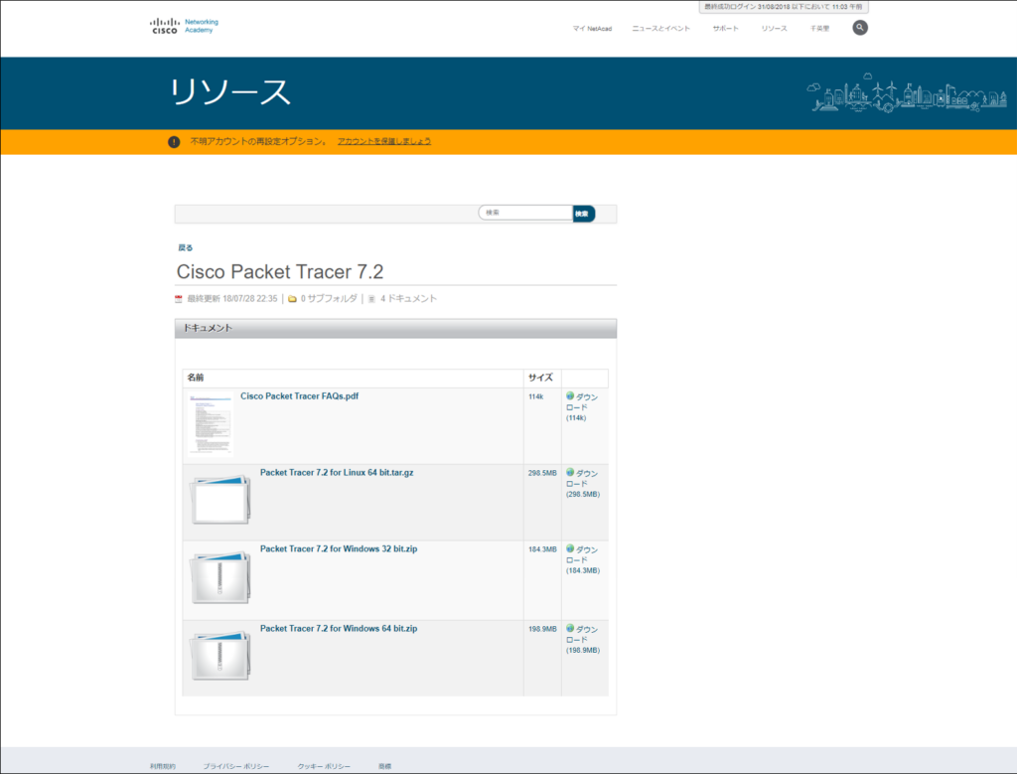Click the globe download icon for Windows 32 bit
Image resolution: width=1017 pixels, height=774 pixels.
570,548
